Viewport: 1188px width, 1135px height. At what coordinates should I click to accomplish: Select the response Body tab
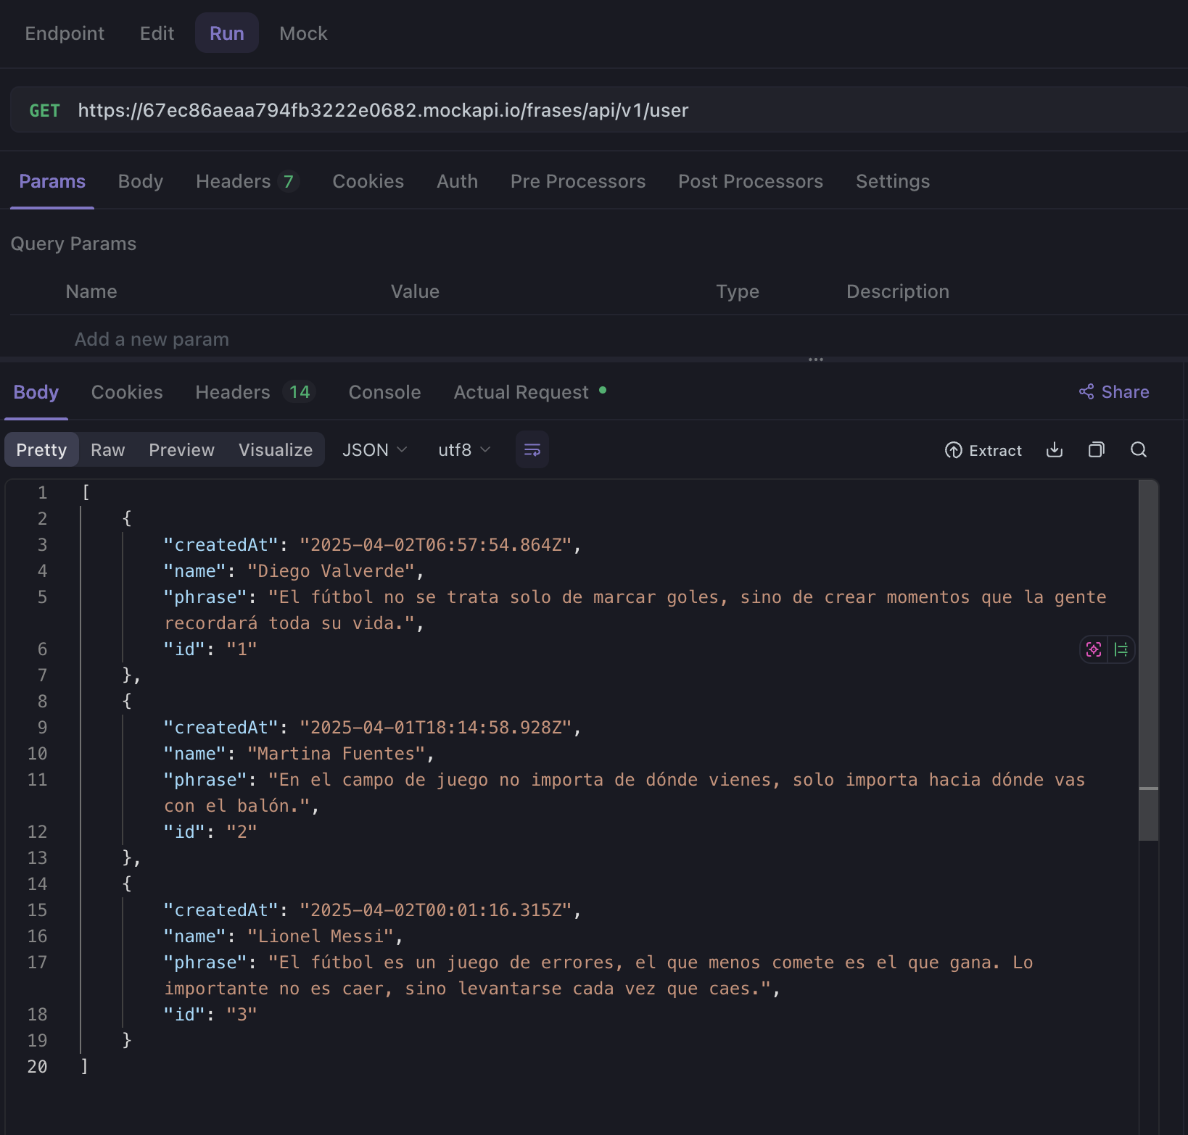click(36, 392)
